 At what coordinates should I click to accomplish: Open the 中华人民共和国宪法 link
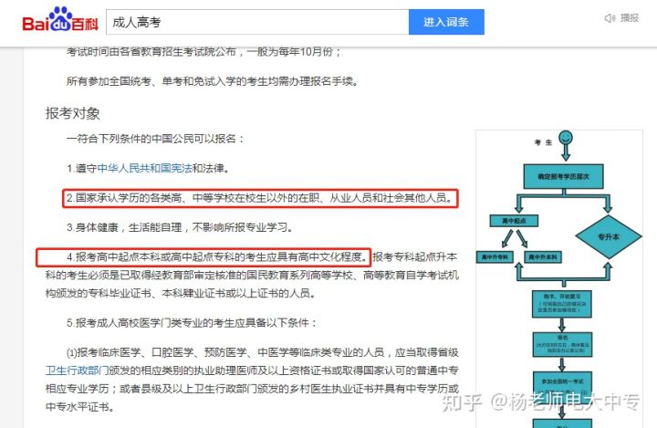(144, 168)
